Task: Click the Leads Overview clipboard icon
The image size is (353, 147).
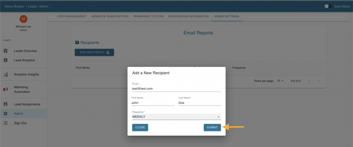Action: [6, 51]
